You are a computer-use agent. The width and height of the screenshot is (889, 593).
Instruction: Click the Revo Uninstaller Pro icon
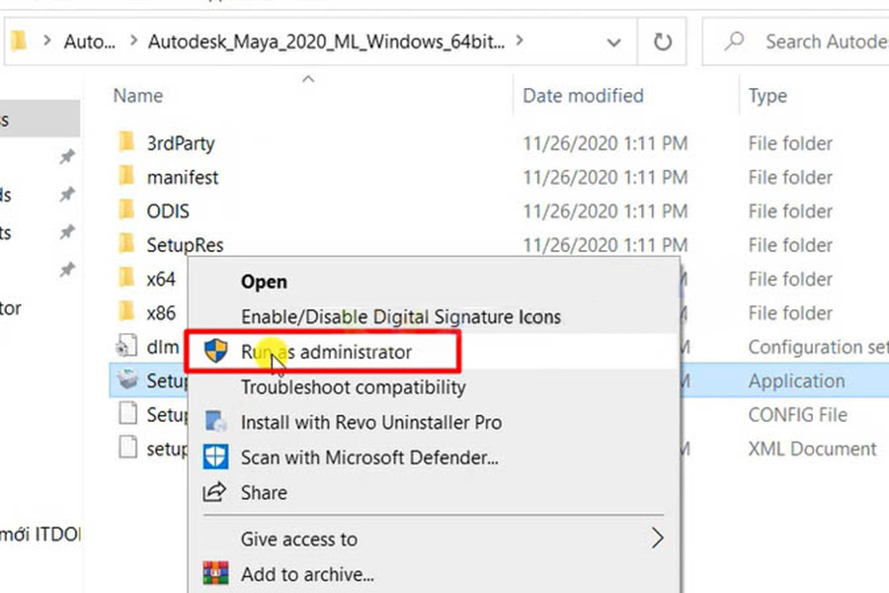215,422
